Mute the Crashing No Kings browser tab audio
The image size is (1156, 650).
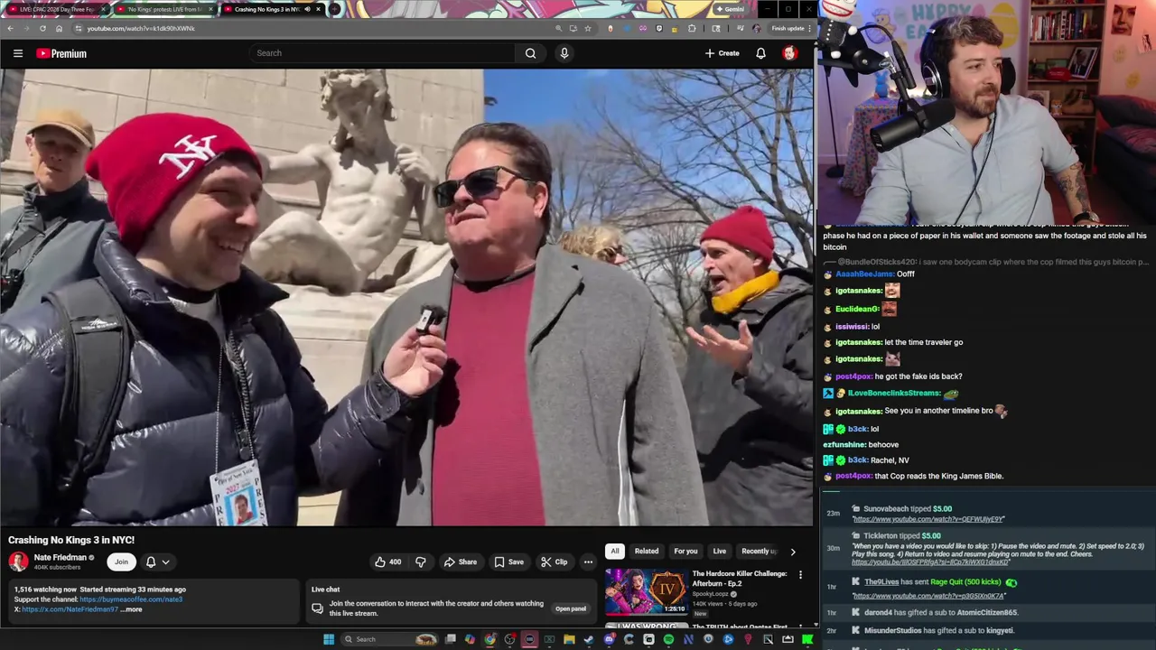pyautogui.click(x=307, y=9)
